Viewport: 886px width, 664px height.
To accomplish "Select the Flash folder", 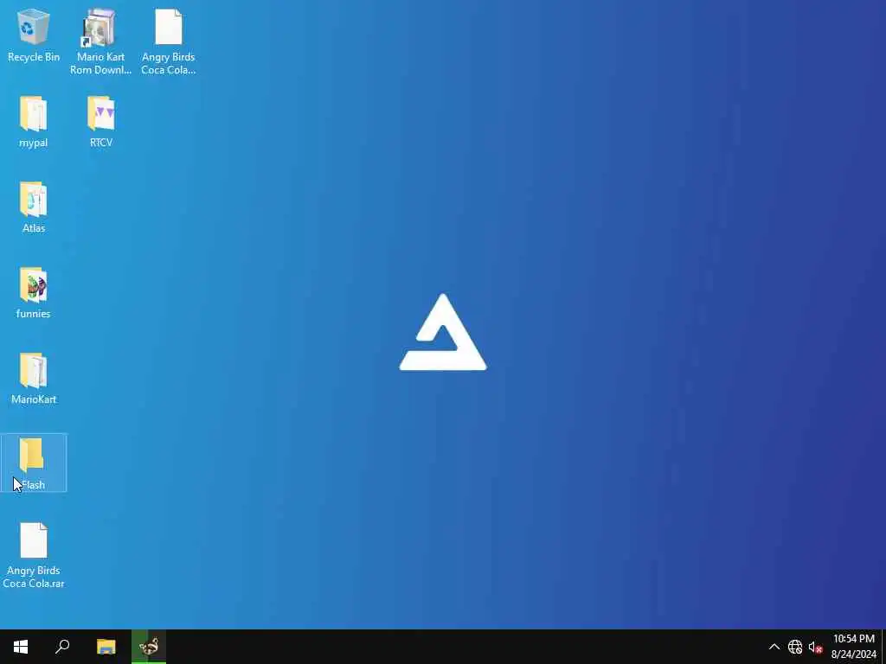I will (x=34, y=463).
